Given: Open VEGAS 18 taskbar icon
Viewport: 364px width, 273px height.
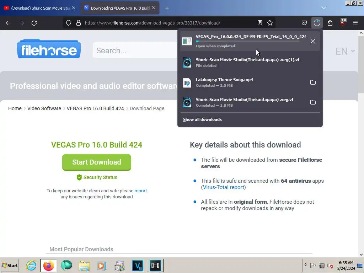Looking at the screenshot, I should [x=138, y=265].
